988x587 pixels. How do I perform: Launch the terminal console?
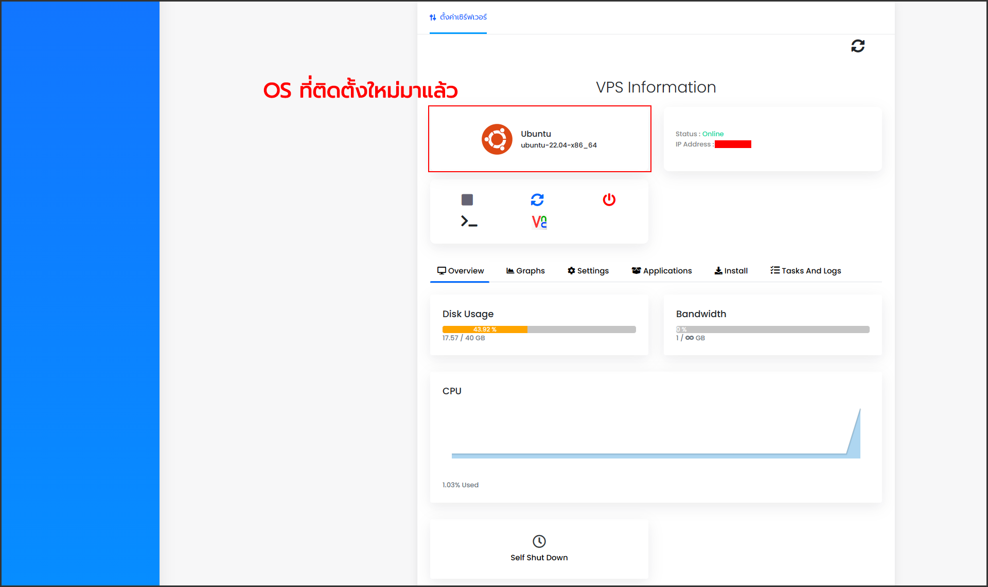click(468, 221)
